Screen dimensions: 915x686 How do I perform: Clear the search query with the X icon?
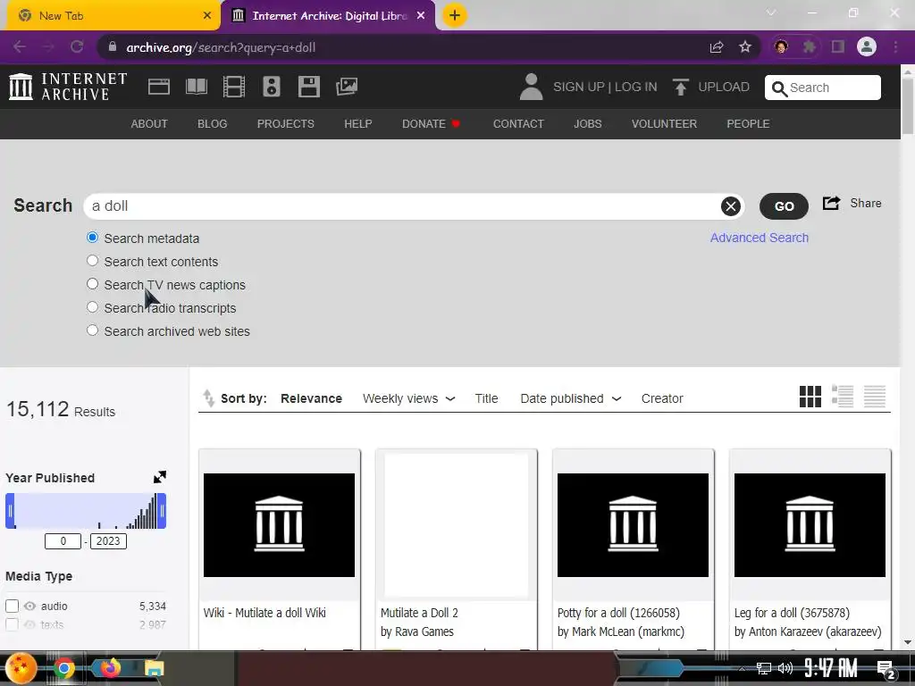click(x=731, y=206)
